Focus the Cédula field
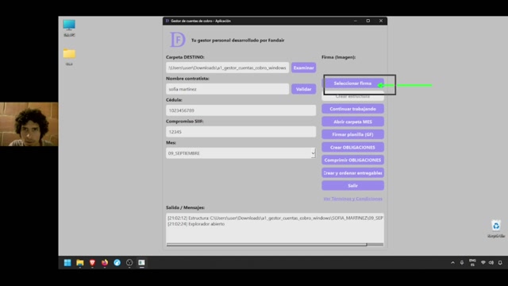Screen dimensions: 508x286 tap(241, 110)
